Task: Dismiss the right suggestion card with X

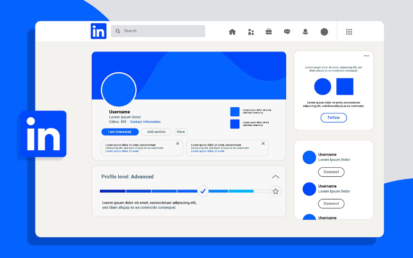Action: pyautogui.click(x=263, y=144)
